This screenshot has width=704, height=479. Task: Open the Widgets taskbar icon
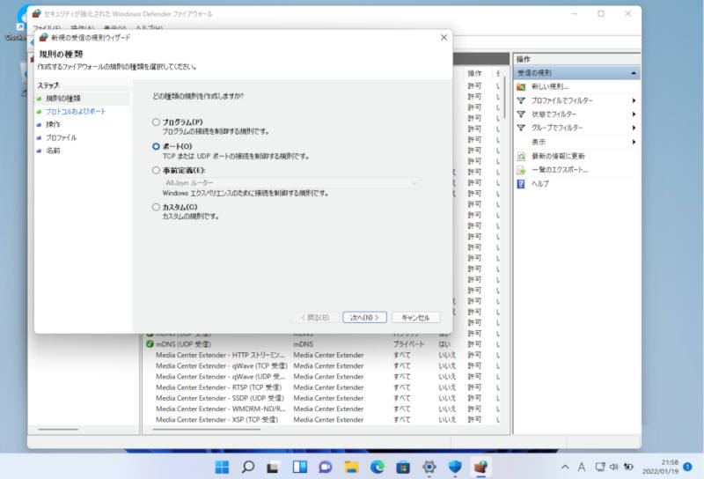click(299, 468)
